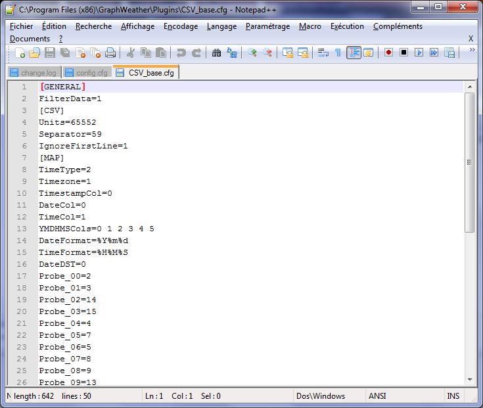This screenshot has width=483, height=408.
Task: Select the CSV_base.cfg tab
Action: (146, 72)
